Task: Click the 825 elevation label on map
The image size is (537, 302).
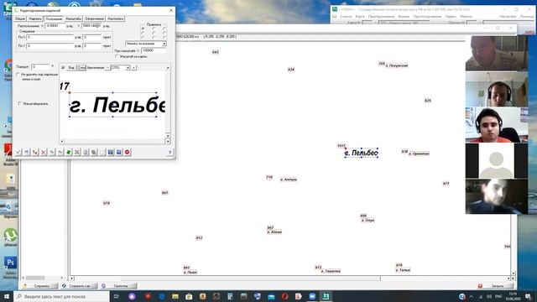Action: (x=428, y=101)
